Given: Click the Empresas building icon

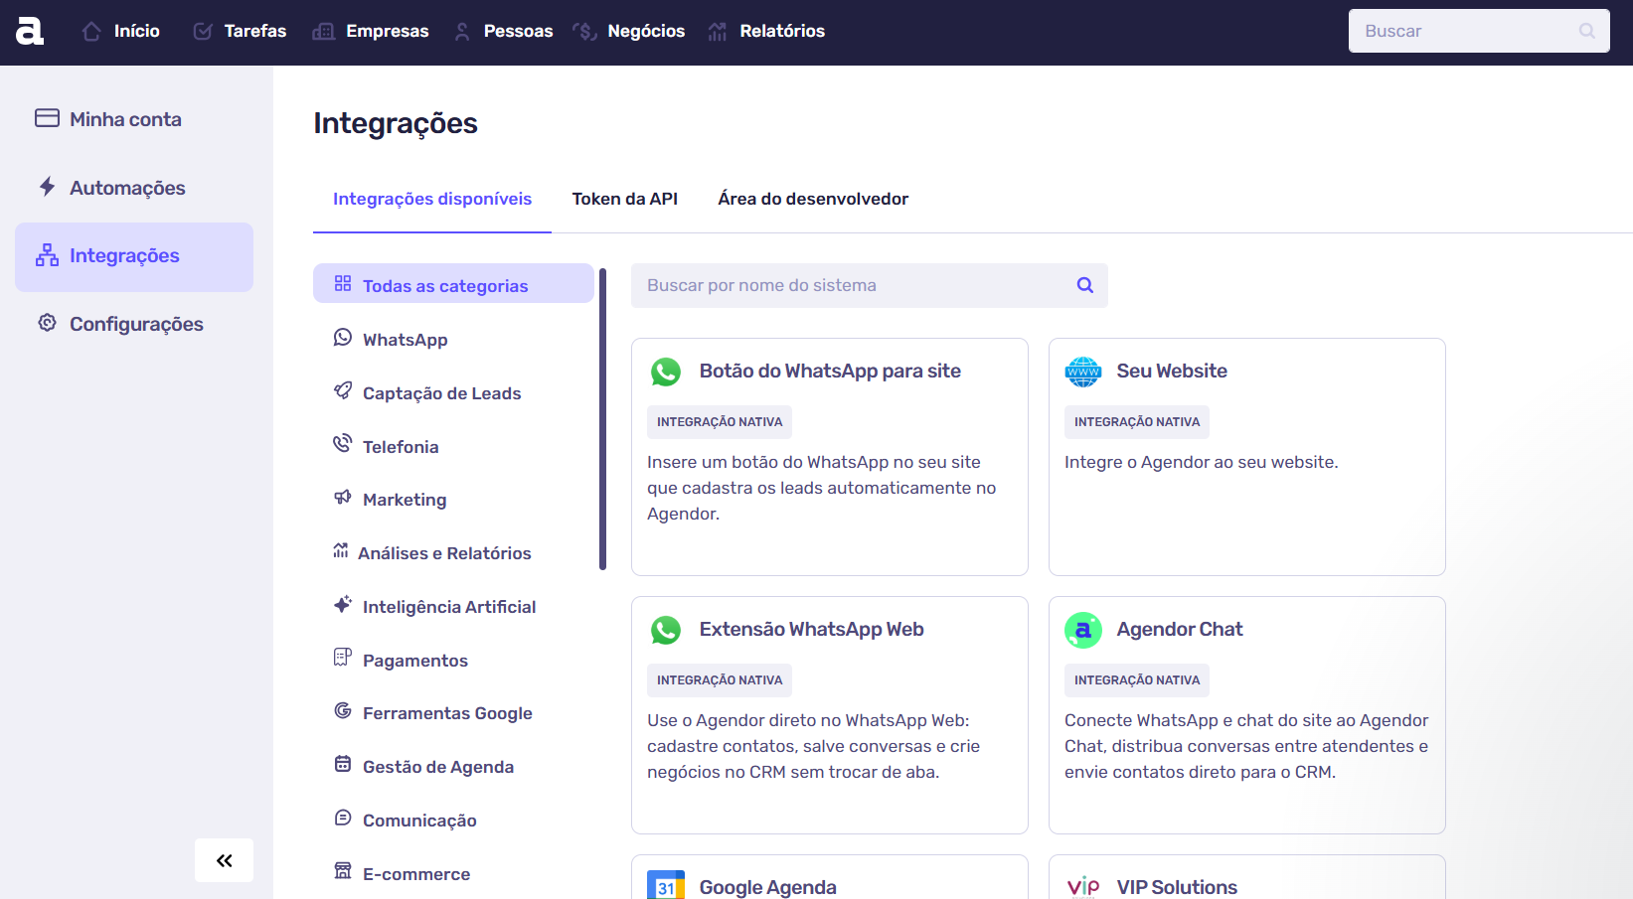Looking at the screenshot, I should (x=322, y=30).
